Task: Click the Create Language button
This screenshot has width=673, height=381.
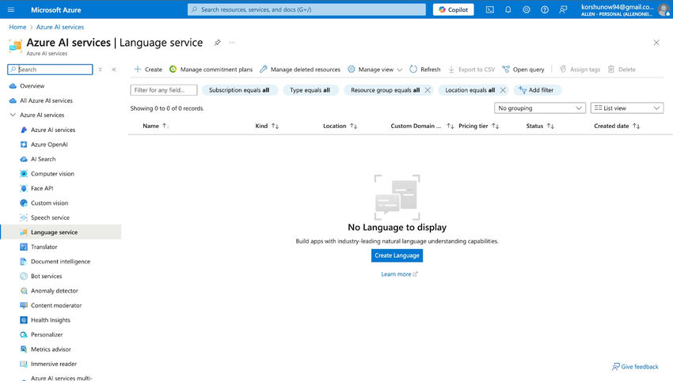Action: (397, 255)
